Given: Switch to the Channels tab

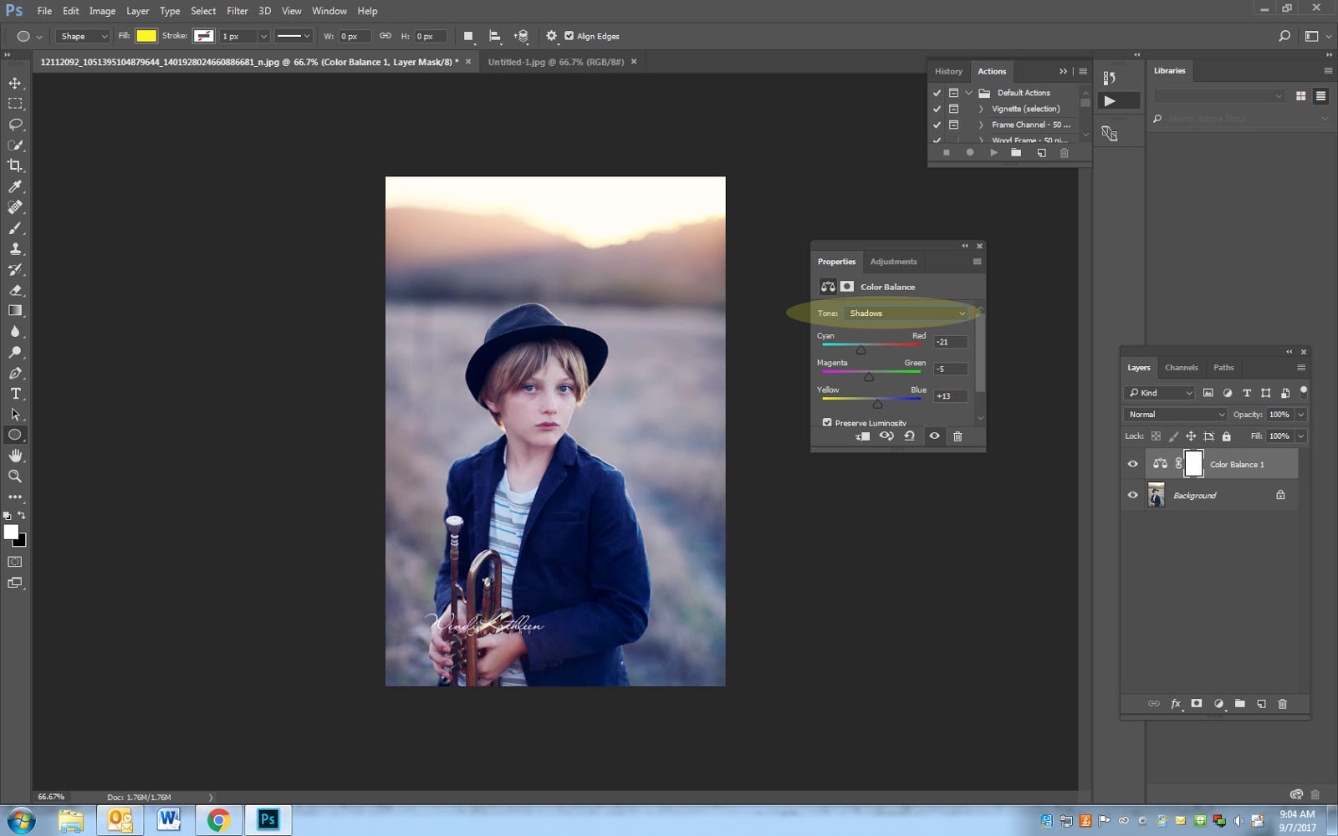Looking at the screenshot, I should pos(1181,367).
